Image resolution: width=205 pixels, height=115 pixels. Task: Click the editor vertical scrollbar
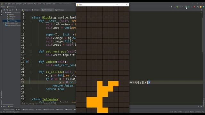click(x=202, y=35)
